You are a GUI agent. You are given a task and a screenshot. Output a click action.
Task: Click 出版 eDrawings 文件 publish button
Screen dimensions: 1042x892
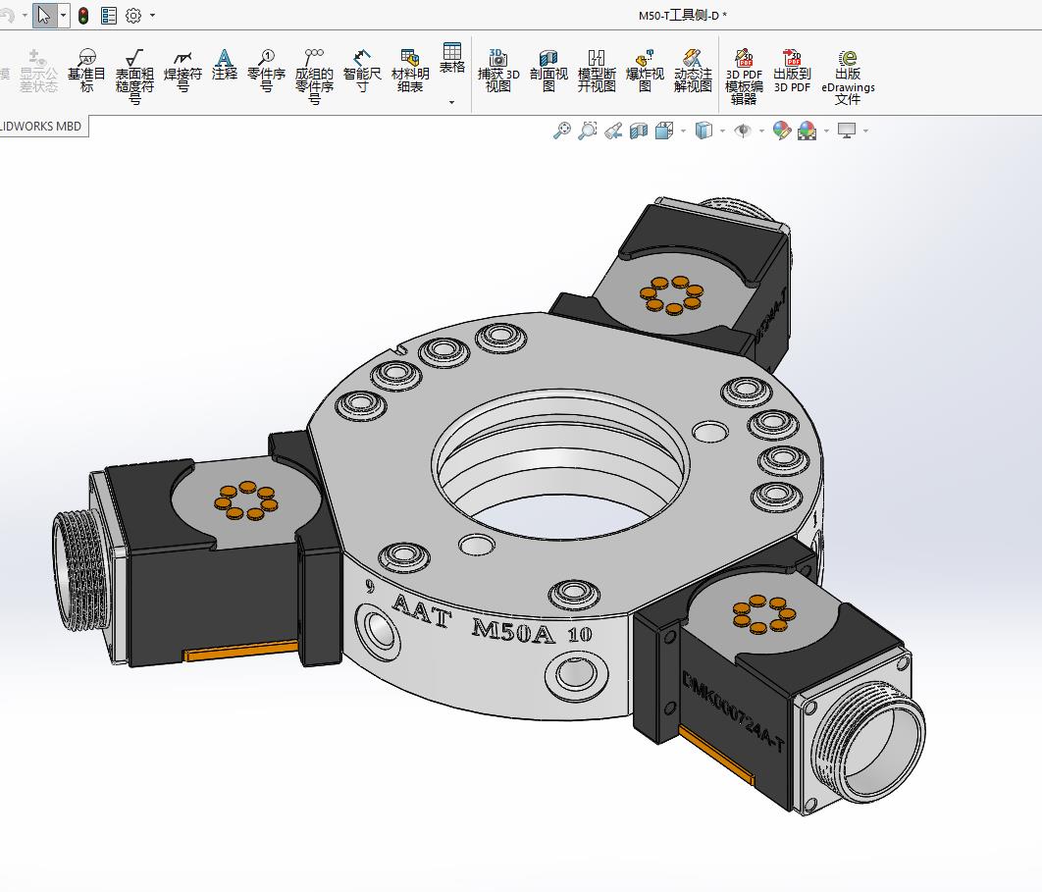click(x=848, y=77)
